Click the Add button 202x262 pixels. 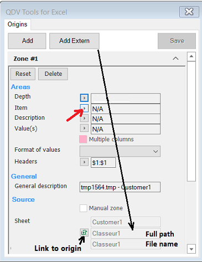[27, 41]
